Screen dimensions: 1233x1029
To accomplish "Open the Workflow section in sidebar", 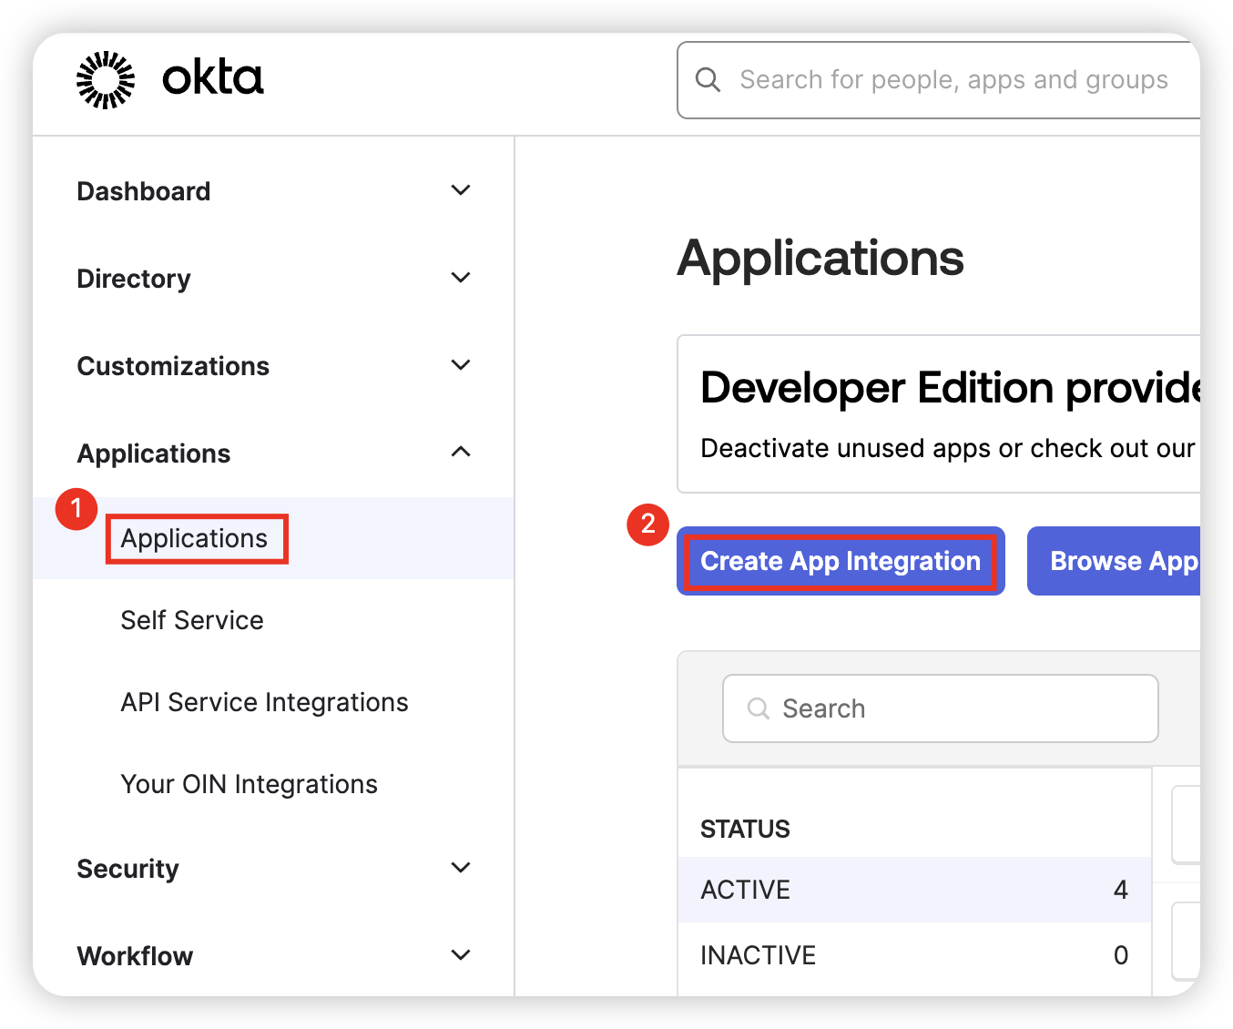I will click(x=135, y=956).
